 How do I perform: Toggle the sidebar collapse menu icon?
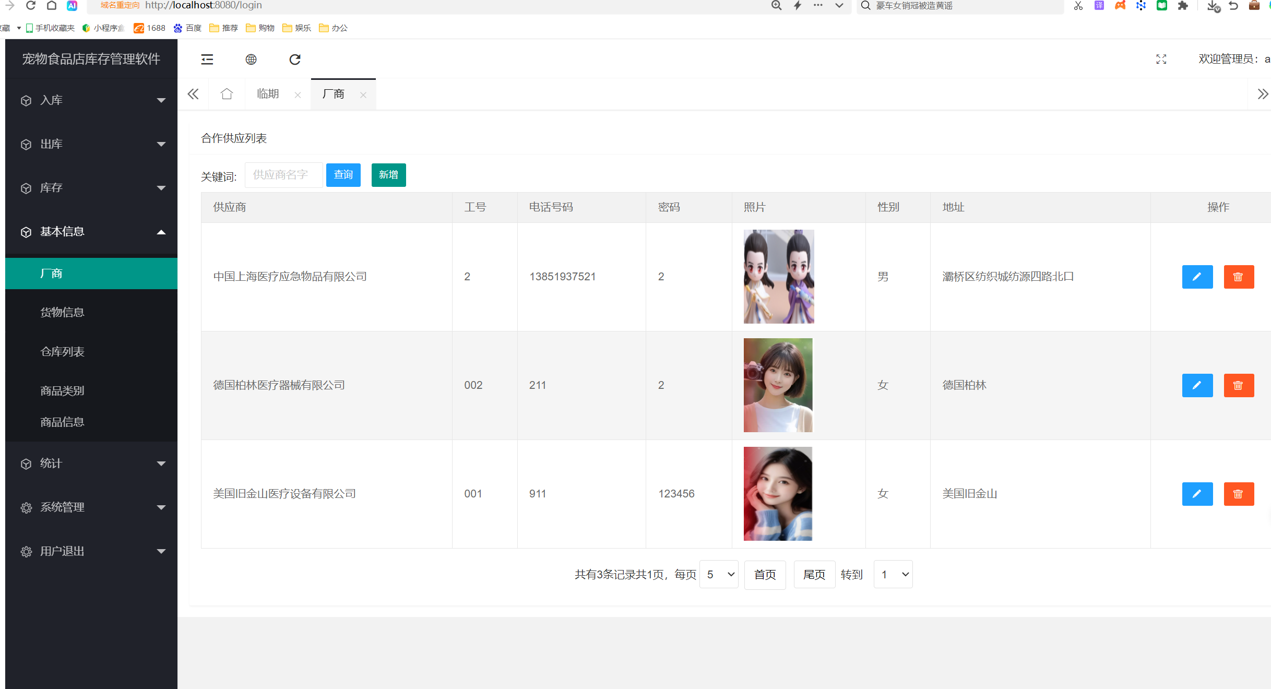[207, 59]
